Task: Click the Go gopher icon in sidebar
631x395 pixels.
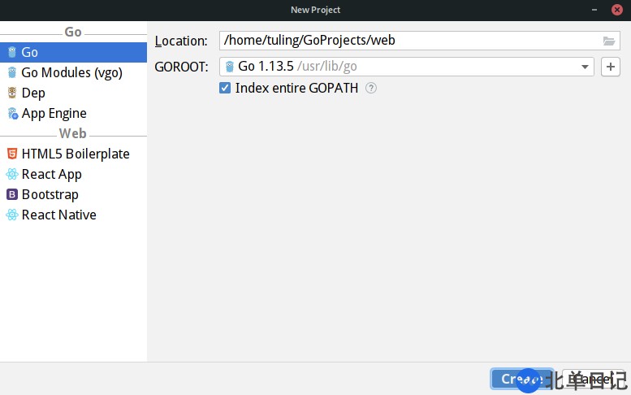Action: click(x=11, y=52)
